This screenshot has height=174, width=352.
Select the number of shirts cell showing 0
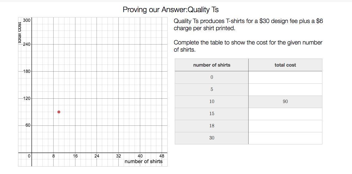click(x=212, y=78)
